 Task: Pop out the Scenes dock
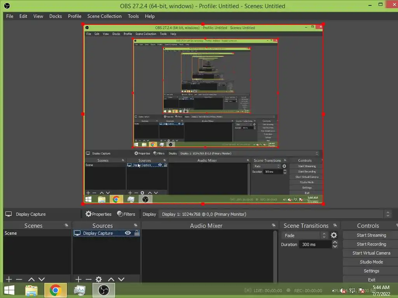[x=66, y=225]
